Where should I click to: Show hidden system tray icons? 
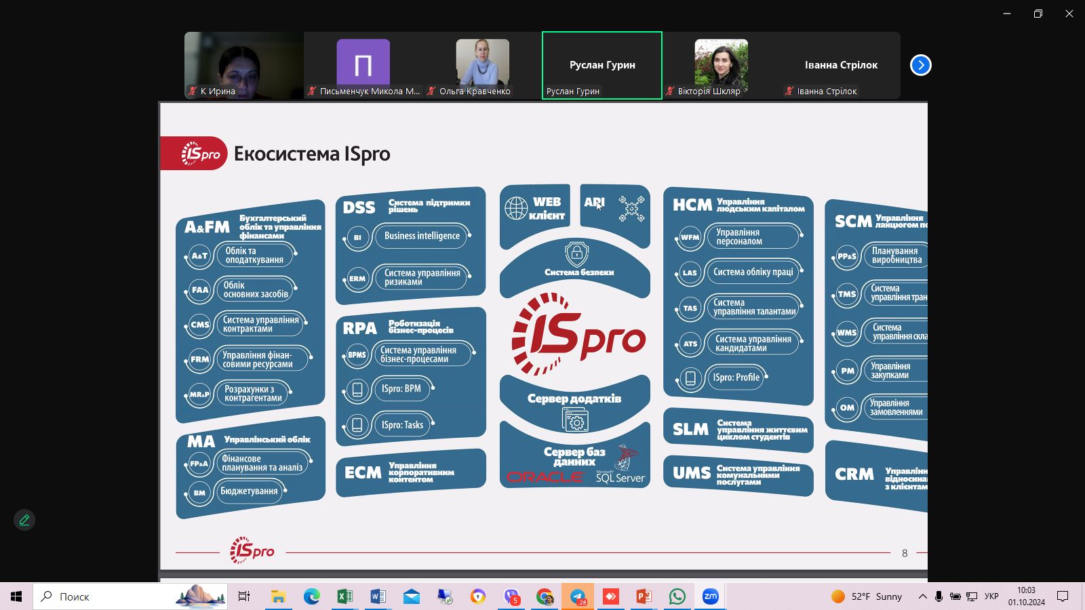pos(922,596)
